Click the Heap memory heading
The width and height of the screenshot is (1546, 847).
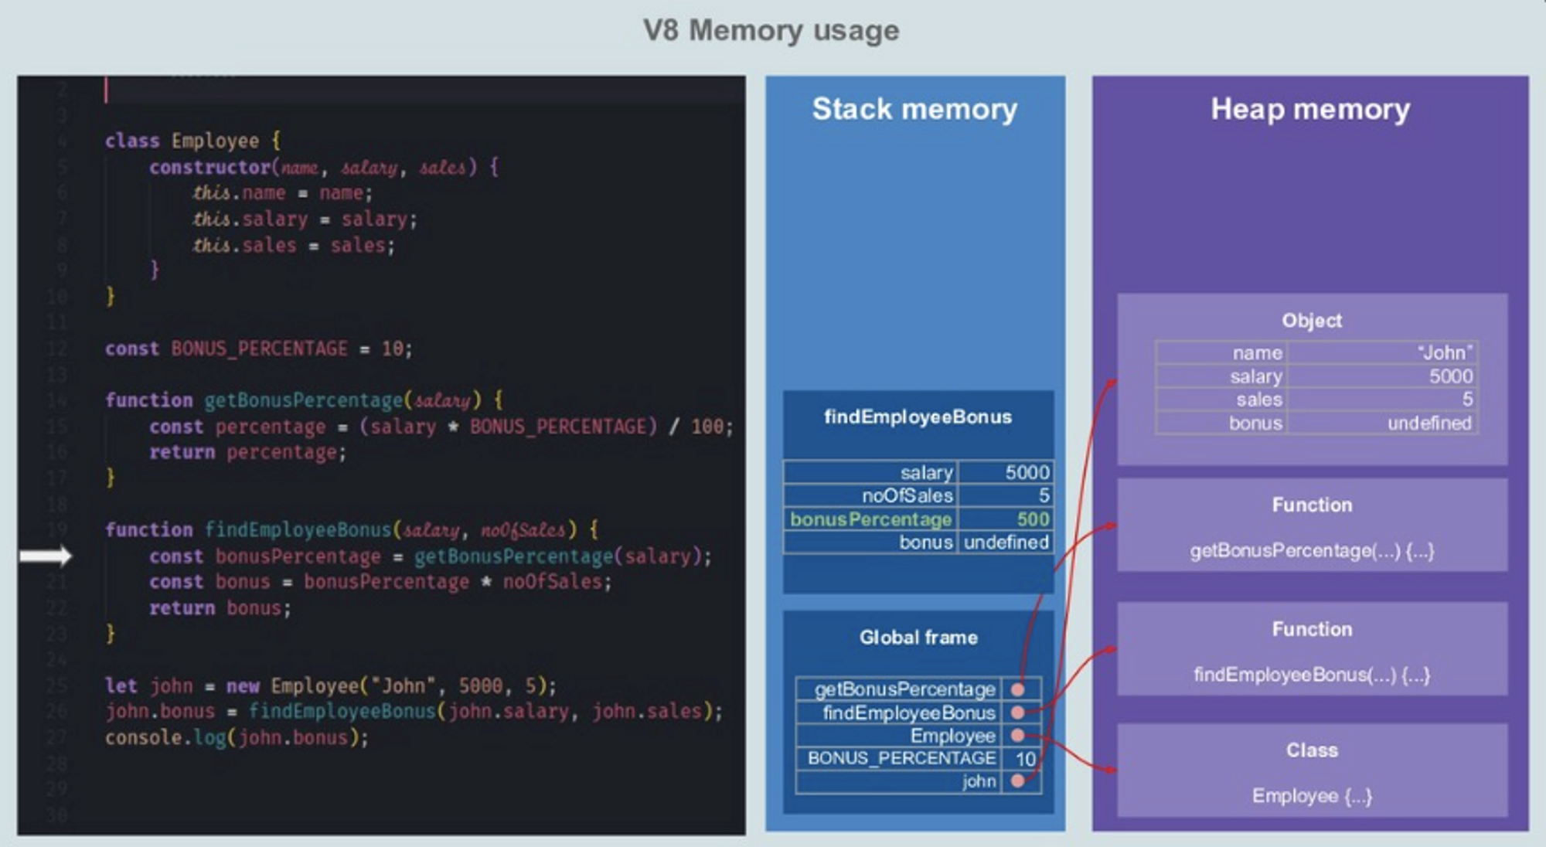(x=1310, y=109)
